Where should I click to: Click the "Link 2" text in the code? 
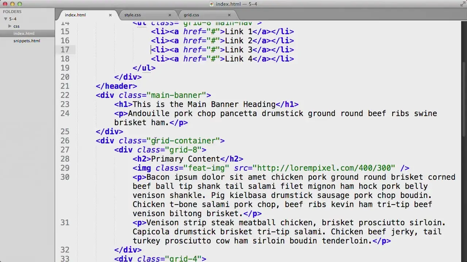(239, 41)
